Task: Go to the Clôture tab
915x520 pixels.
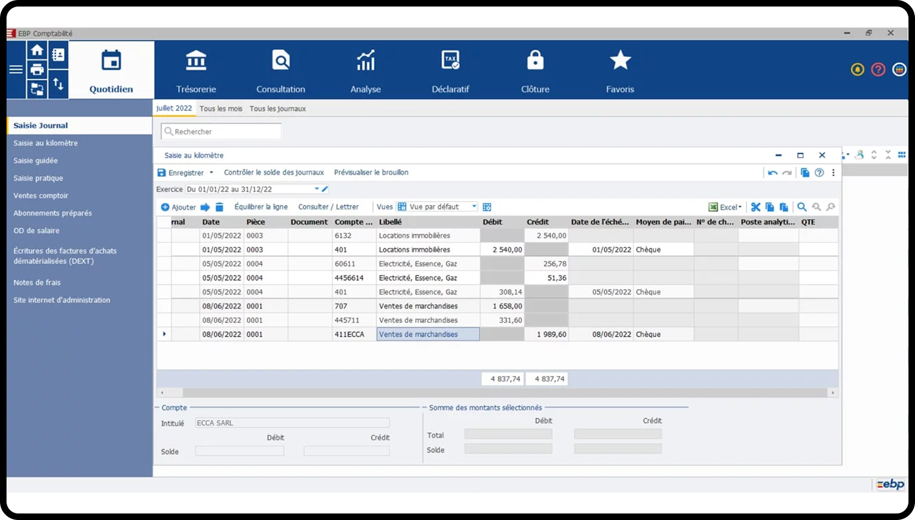Action: 535,69
